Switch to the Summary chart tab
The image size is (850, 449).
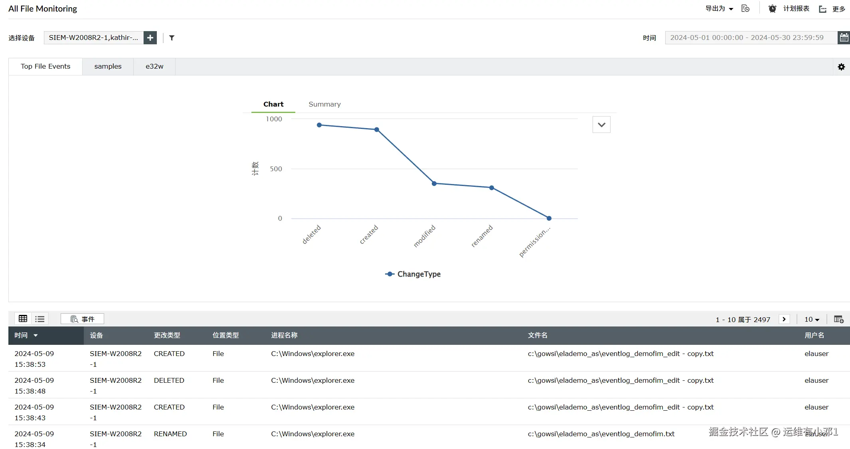(x=324, y=104)
